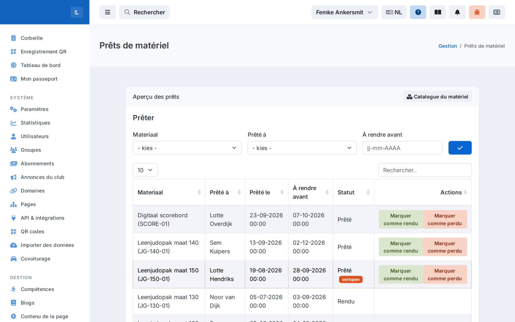Open notifications bell icon
The height and width of the screenshot is (322, 515).
[x=457, y=12]
